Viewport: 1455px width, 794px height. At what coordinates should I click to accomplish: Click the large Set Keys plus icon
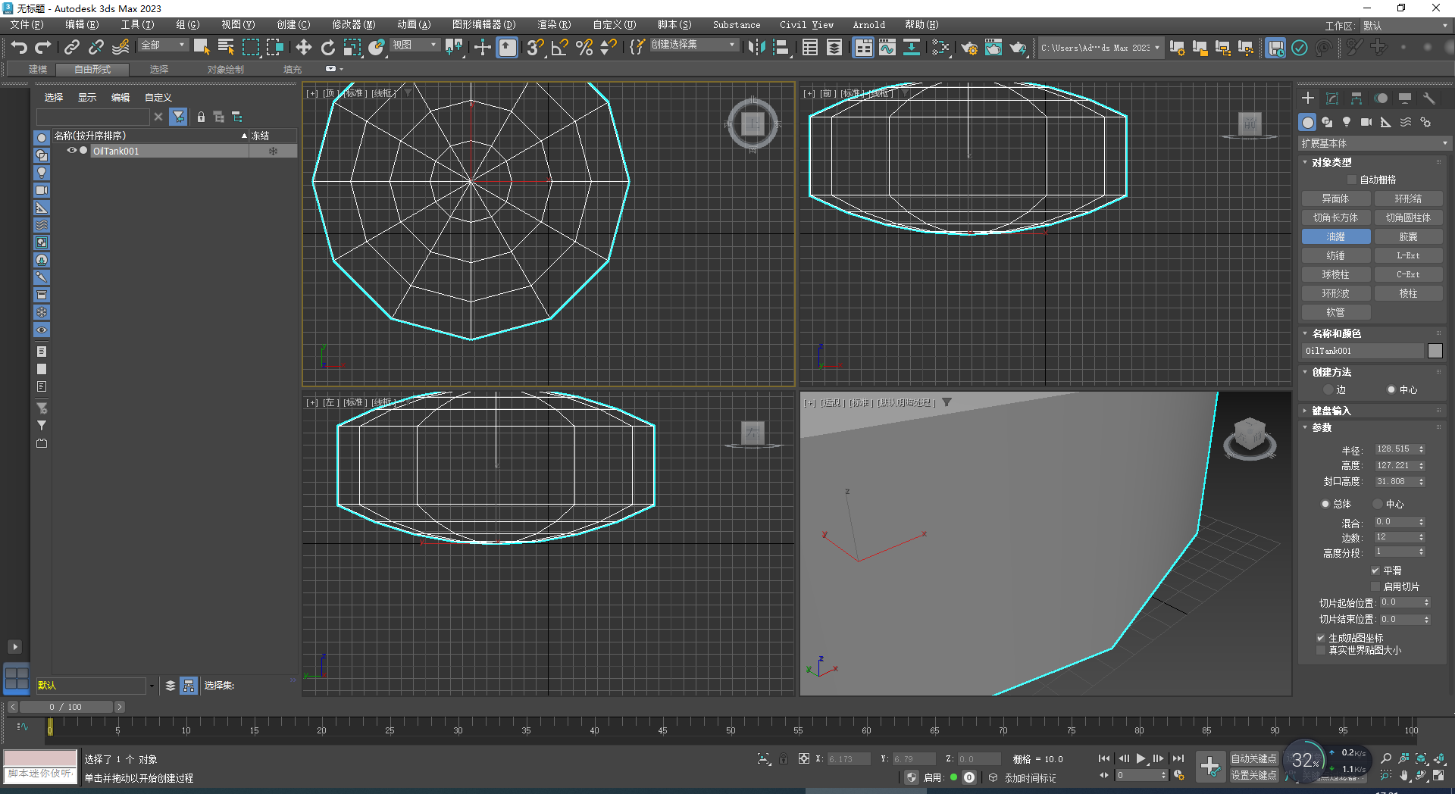point(1210,766)
